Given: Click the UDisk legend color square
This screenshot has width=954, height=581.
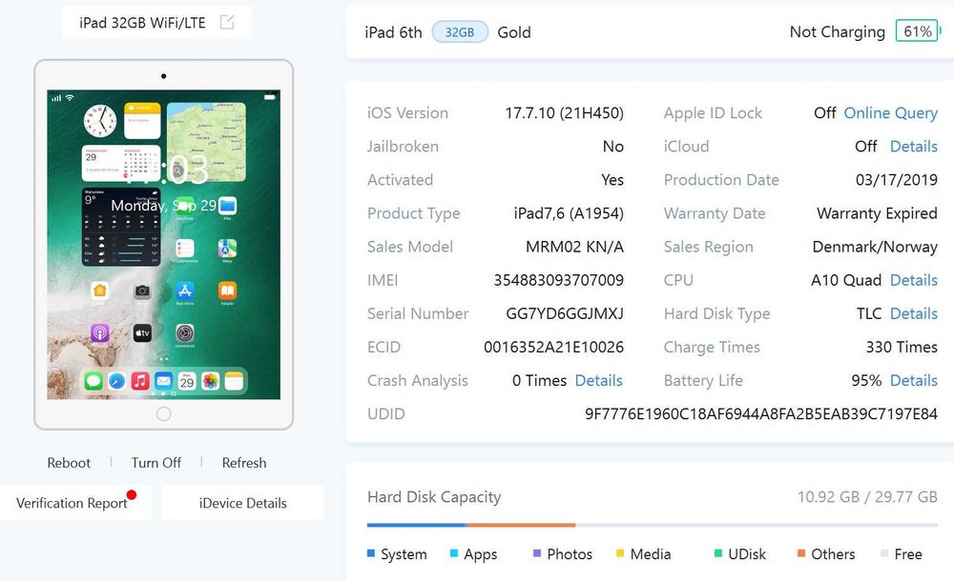Looking at the screenshot, I should (718, 553).
